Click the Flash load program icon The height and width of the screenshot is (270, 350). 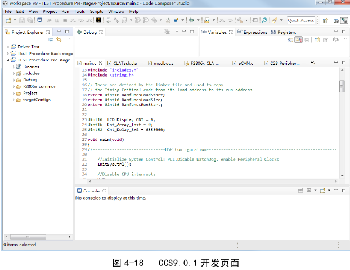[207, 20]
